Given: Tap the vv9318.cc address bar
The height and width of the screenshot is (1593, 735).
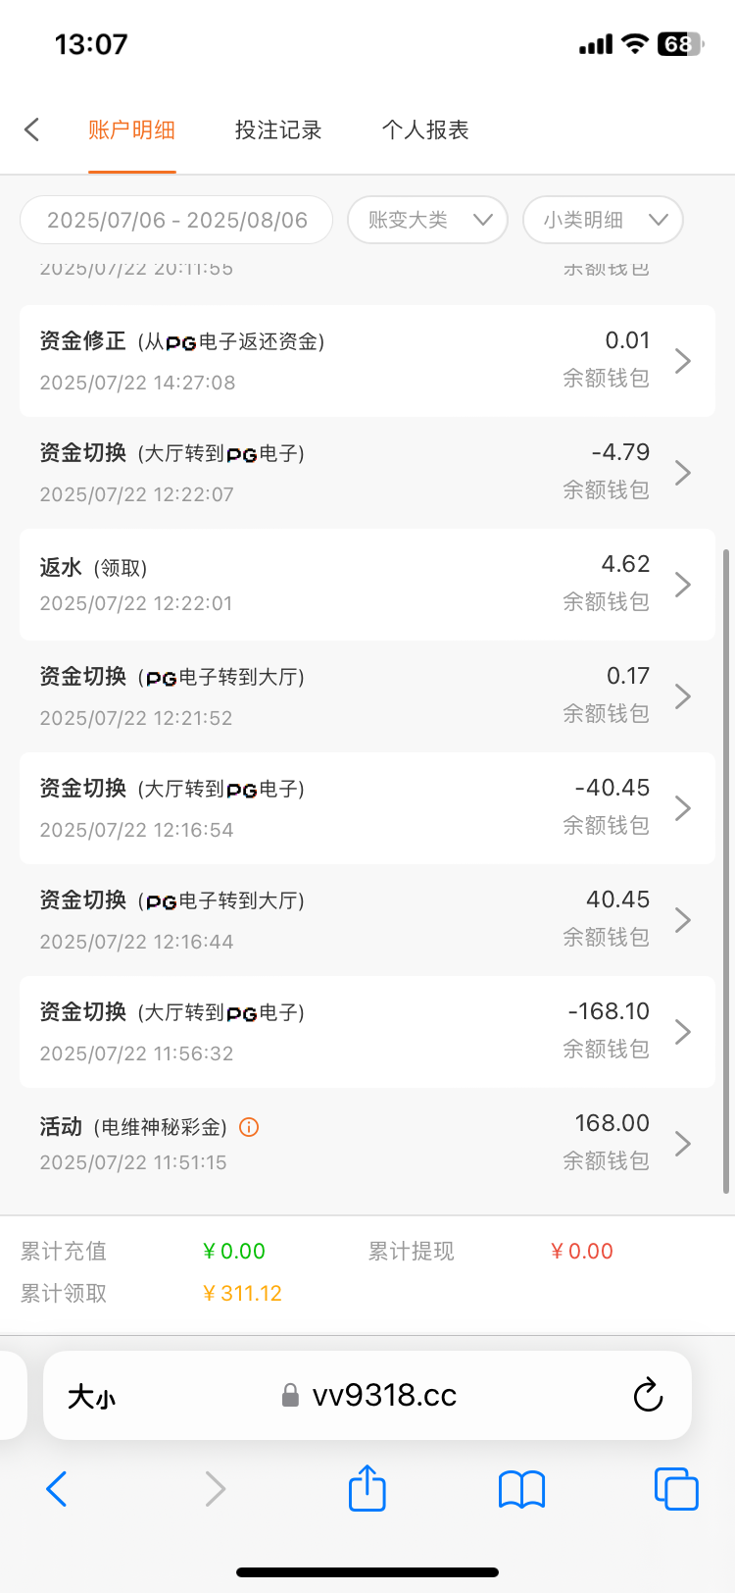Looking at the screenshot, I should pyautogui.click(x=384, y=1396).
